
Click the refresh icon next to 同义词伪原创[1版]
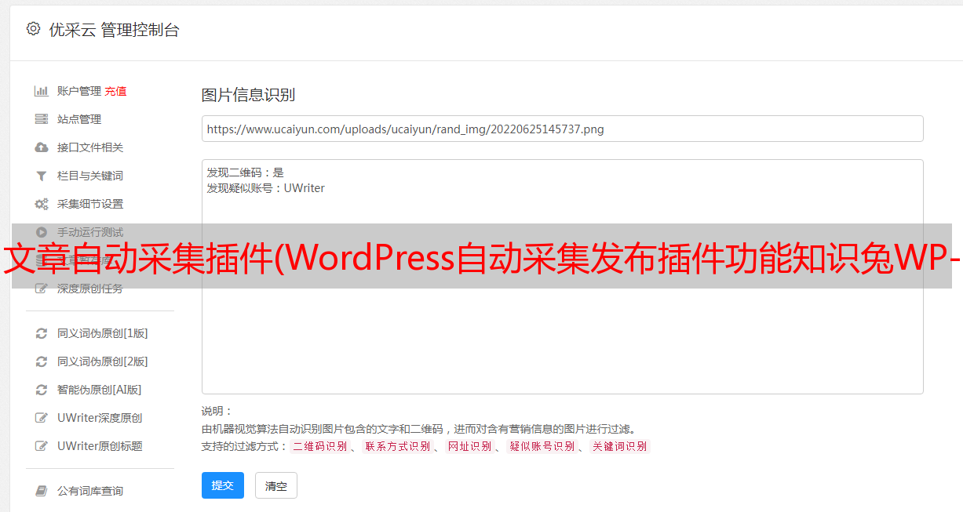[42, 333]
